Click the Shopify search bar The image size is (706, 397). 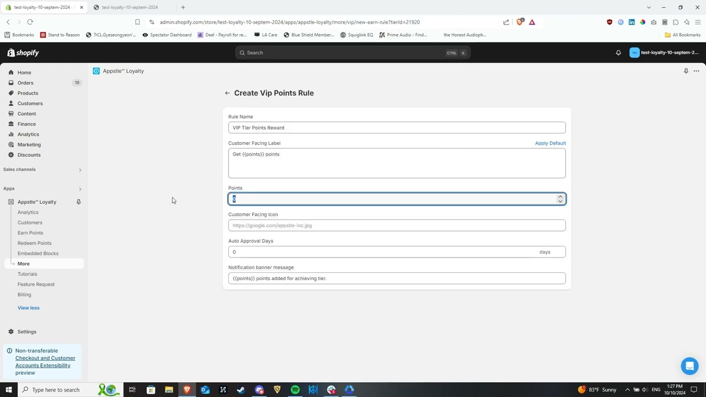coord(352,53)
